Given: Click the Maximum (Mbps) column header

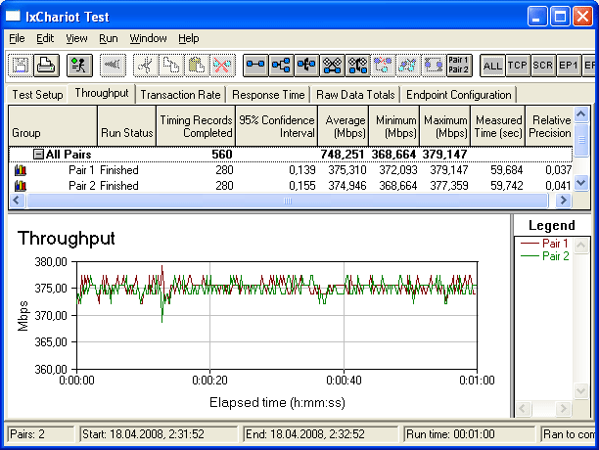Looking at the screenshot, I should point(445,126).
